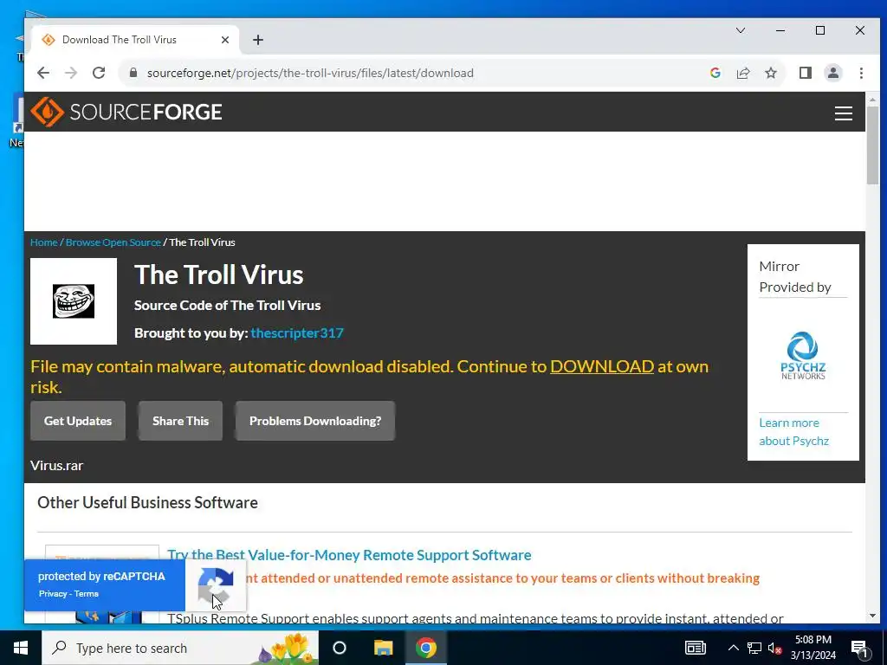
Task: Click the DOWNLOAD link at own risk
Action: coord(602,366)
